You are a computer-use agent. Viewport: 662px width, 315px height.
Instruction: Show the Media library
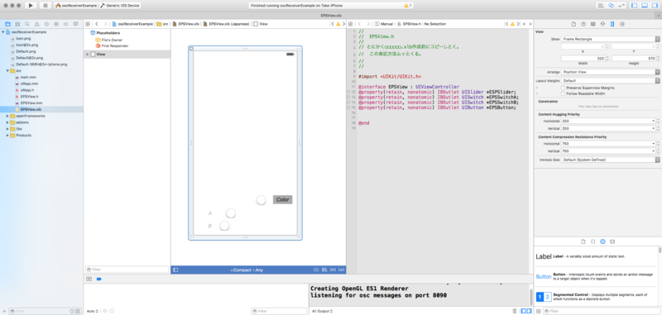point(612,241)
